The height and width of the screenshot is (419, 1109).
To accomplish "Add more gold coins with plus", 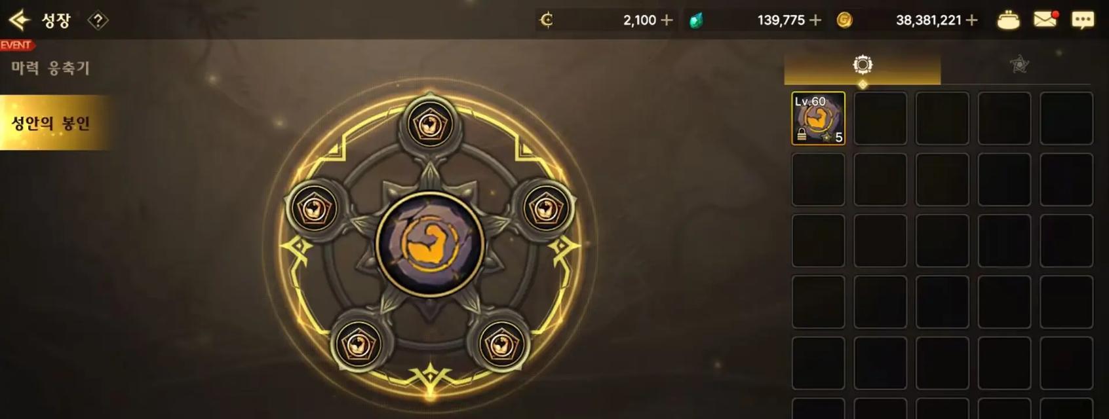I will click(971, 20).
